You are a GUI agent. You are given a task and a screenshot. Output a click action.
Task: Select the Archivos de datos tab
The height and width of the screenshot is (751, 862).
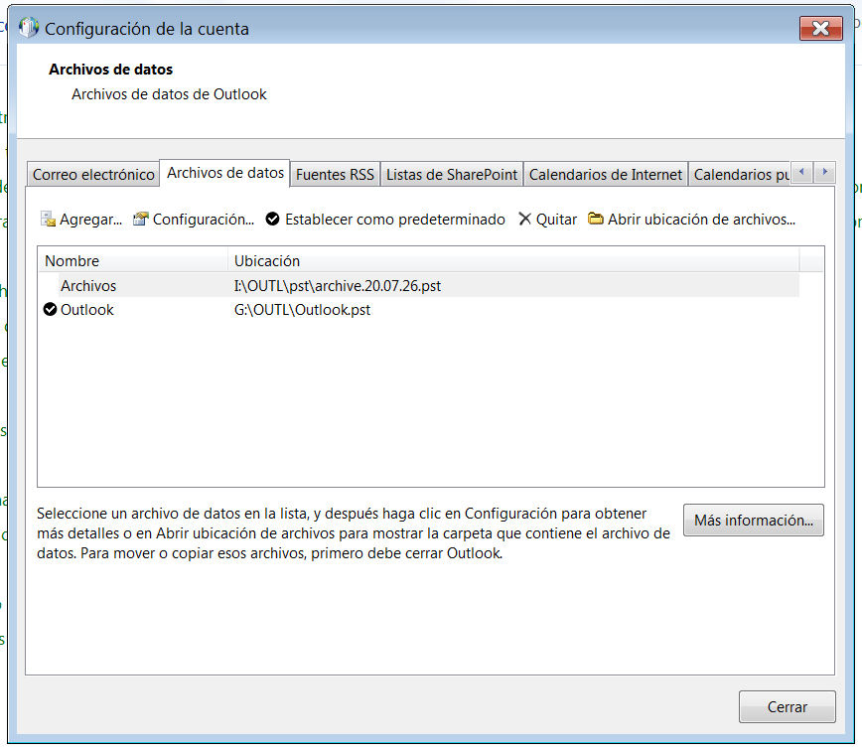(x=225, y=173)
